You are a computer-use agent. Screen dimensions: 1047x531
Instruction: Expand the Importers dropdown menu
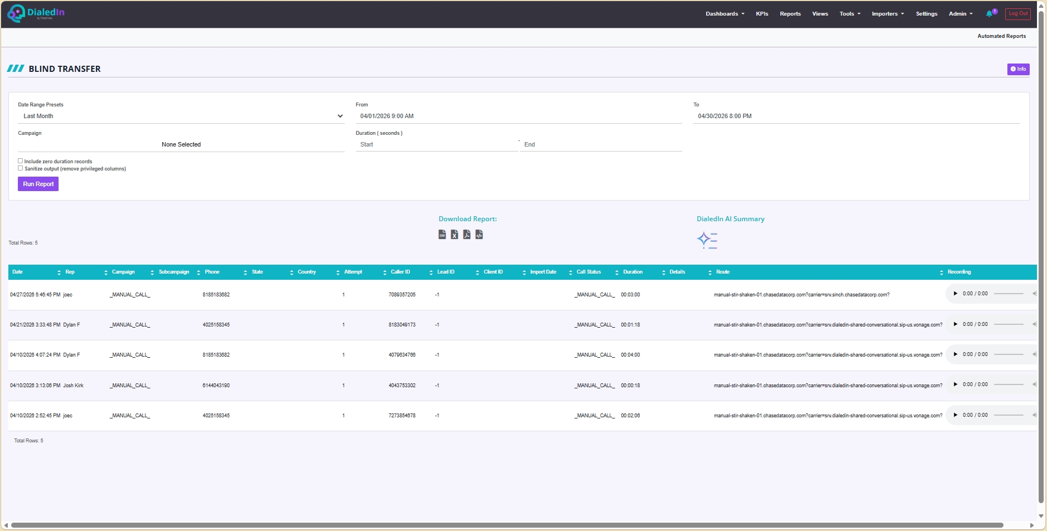click(887, 14)
